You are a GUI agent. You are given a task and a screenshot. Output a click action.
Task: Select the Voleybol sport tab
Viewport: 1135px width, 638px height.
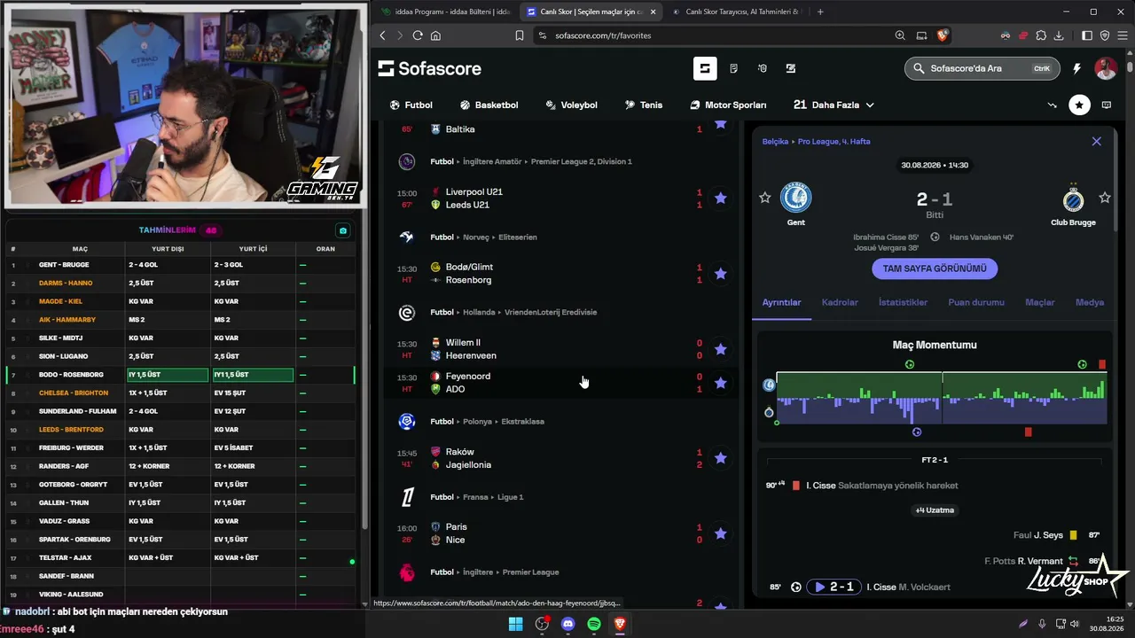tap(571, 105)
